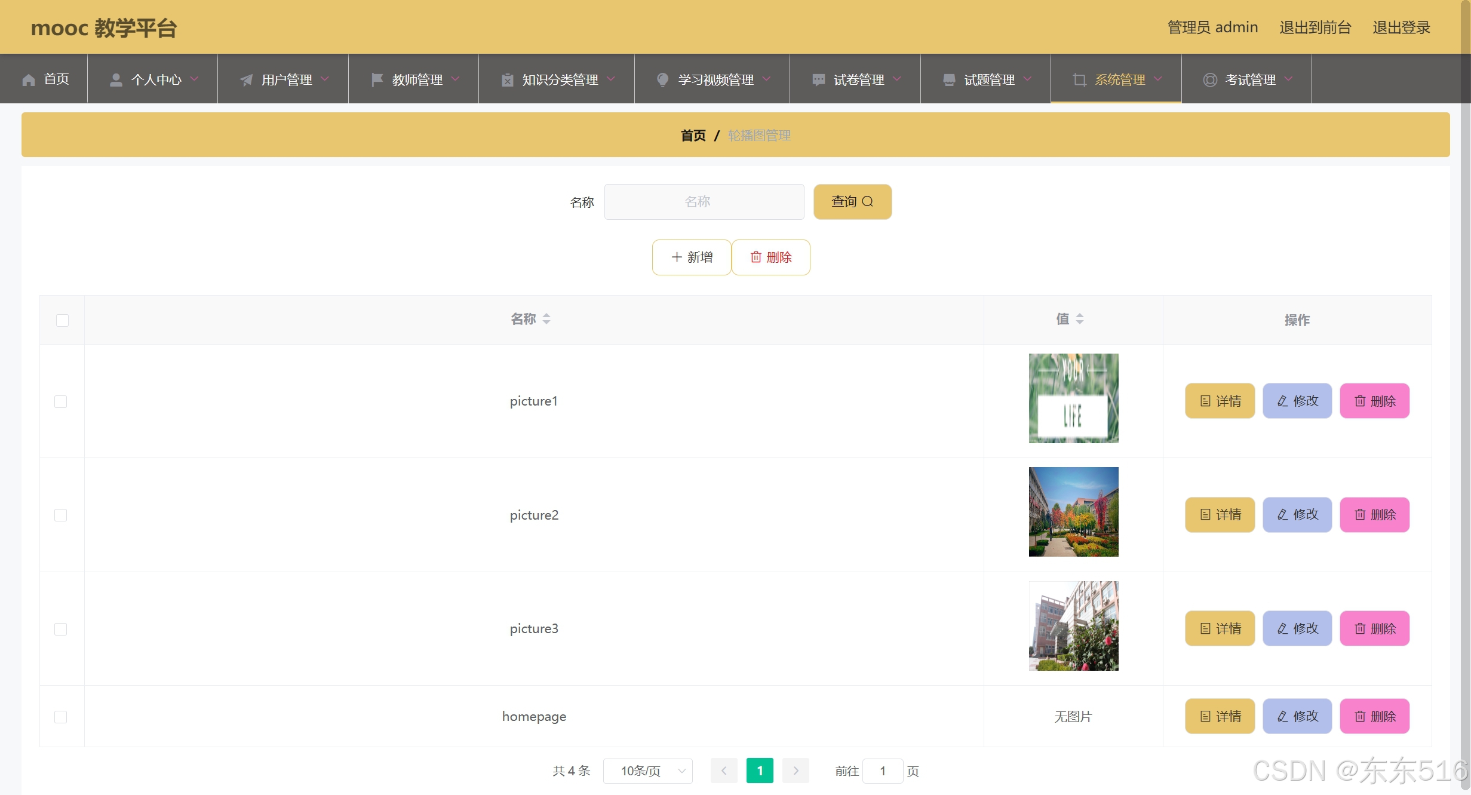Expand the 试卷管理 dropdown menu
Screen dimensions: 1471x795
[896, 79]
